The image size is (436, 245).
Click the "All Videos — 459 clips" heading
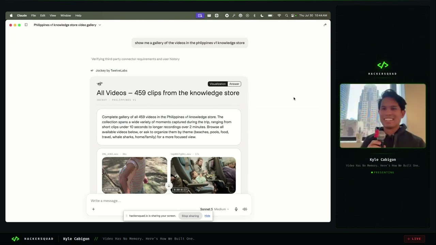tap(168, 93)
